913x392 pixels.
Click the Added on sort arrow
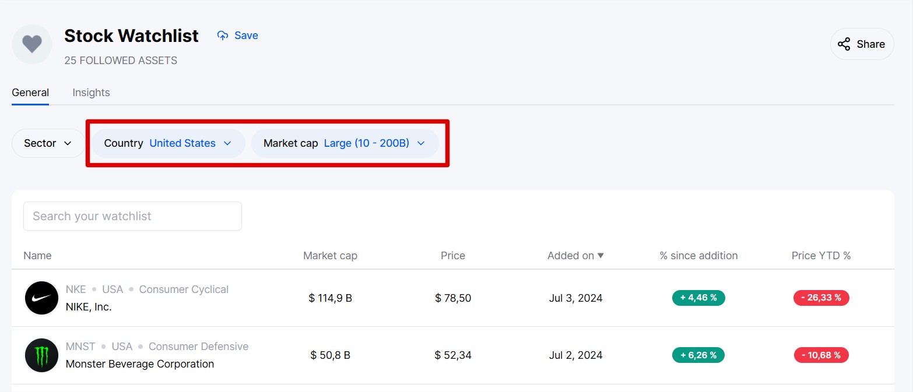tap(601, 256)
